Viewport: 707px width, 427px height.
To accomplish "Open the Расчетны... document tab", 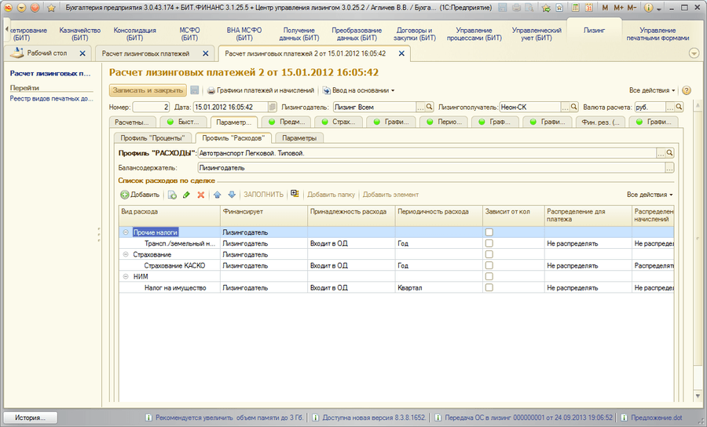I will [x=133, y=122].
